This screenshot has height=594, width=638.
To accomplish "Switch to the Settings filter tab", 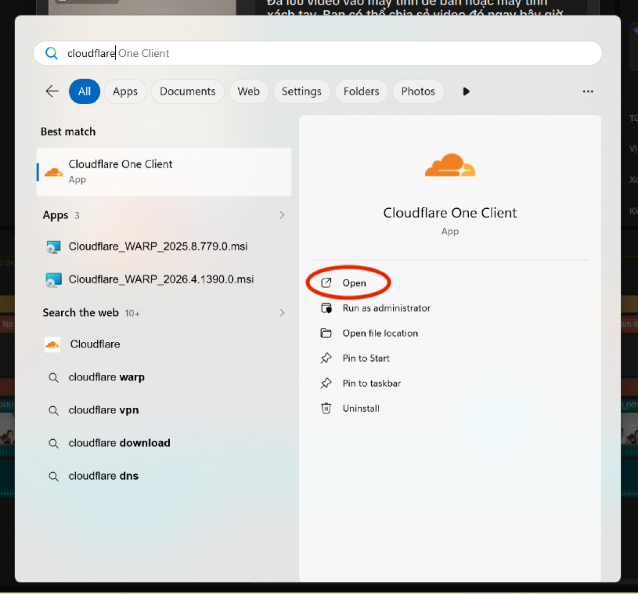I will coord(301,91).
